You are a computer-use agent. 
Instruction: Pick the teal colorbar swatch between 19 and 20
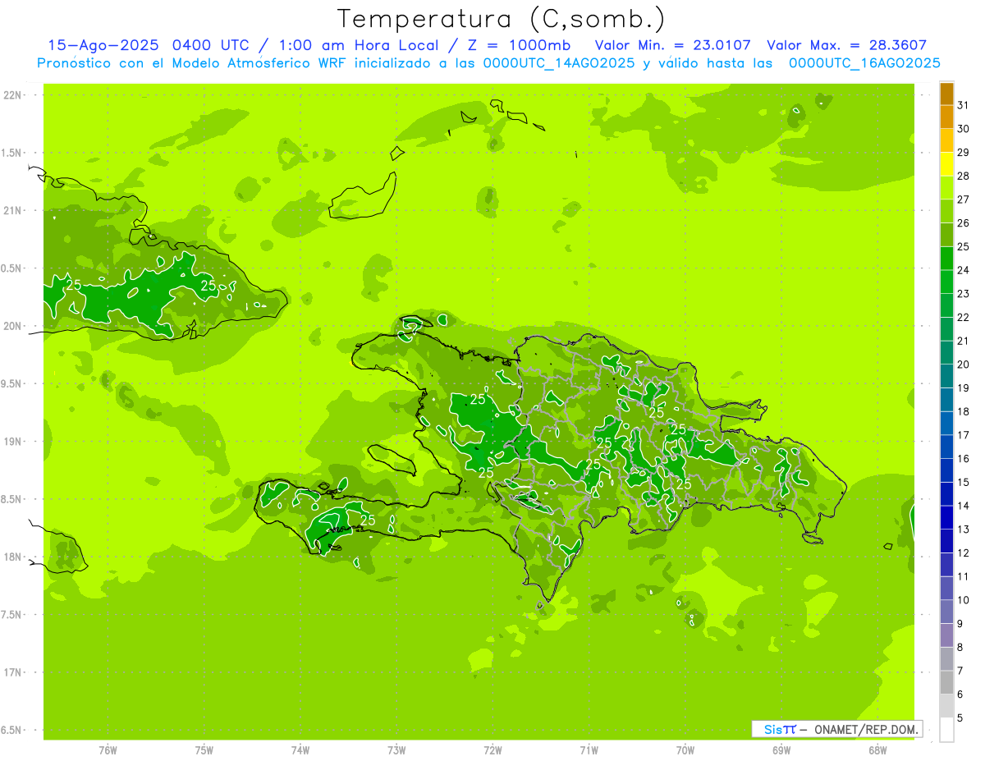pyautogui.click(x=946, y=377)
